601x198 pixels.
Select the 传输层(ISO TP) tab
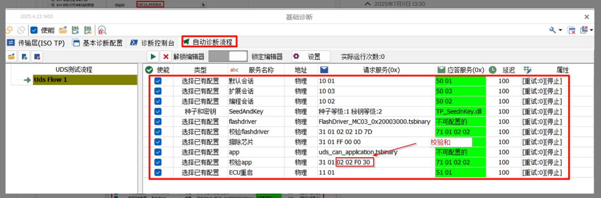tap(36, 43)
